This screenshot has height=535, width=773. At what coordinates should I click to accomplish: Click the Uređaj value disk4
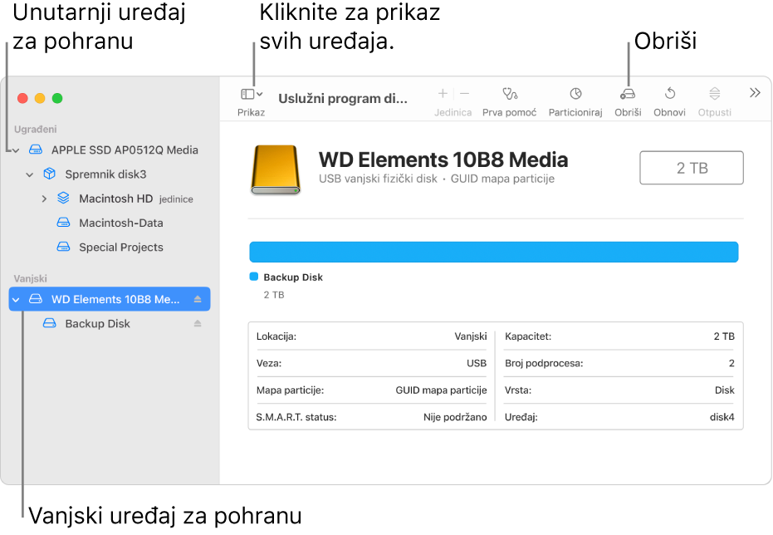point(722,417)
